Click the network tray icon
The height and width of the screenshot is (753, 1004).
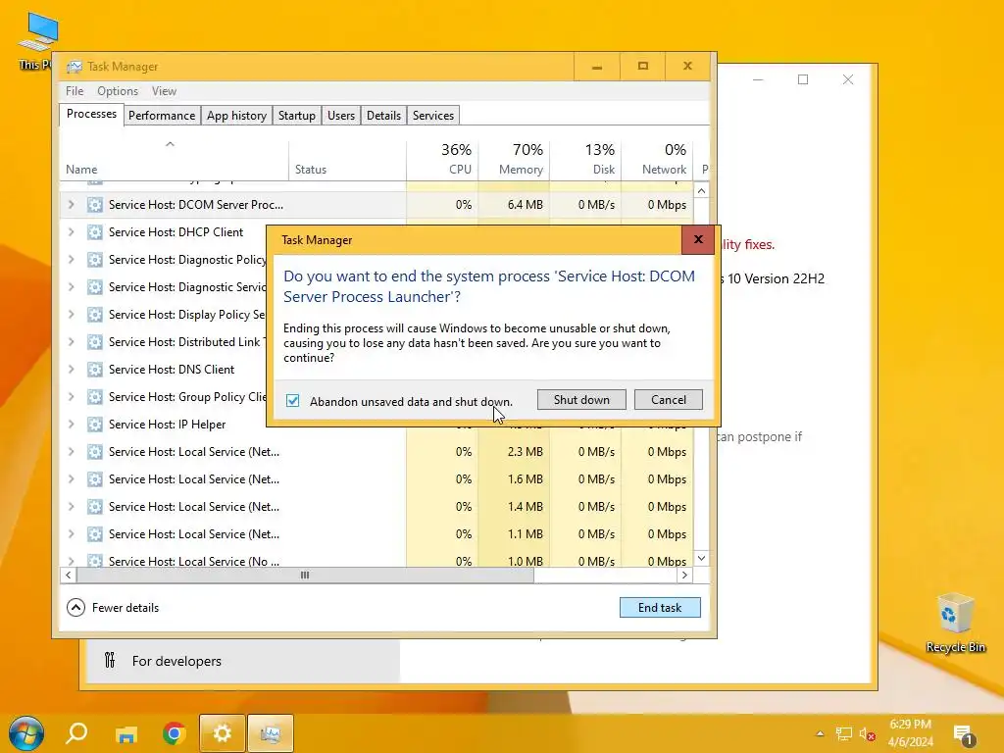tap(844, 733)
